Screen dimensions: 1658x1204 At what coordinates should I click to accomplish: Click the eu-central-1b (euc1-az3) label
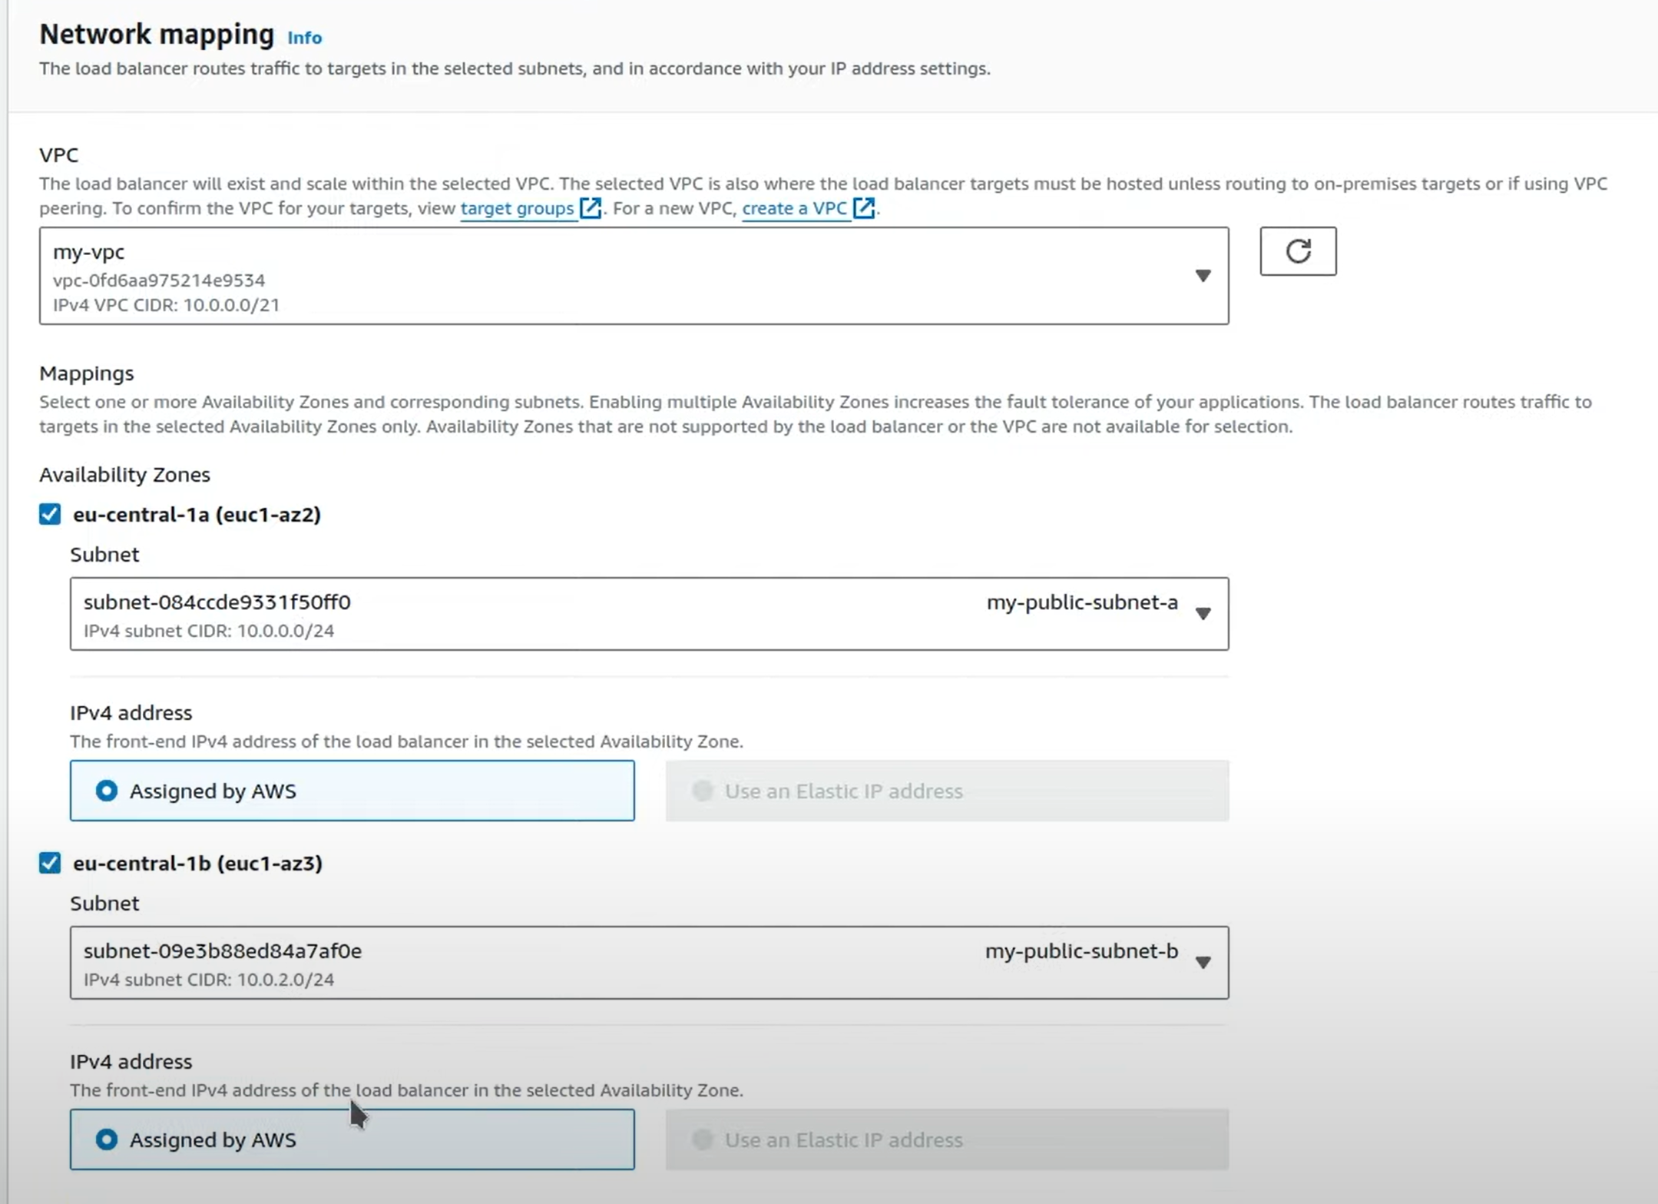pos(197,863)
